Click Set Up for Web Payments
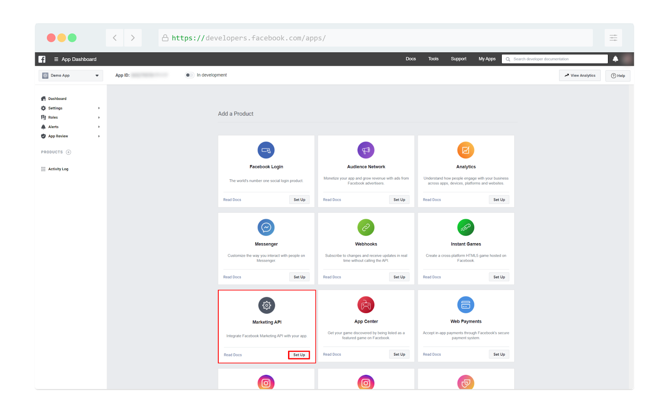The width and height of the screenshot is (669, 412). click(x=499, y=354)
